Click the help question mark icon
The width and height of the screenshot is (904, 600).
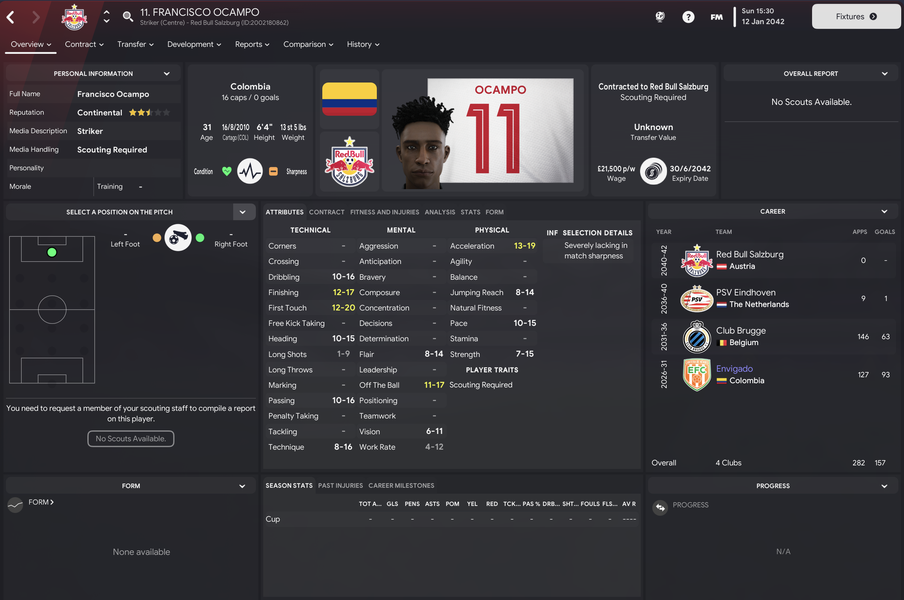(x=688, y=17)
